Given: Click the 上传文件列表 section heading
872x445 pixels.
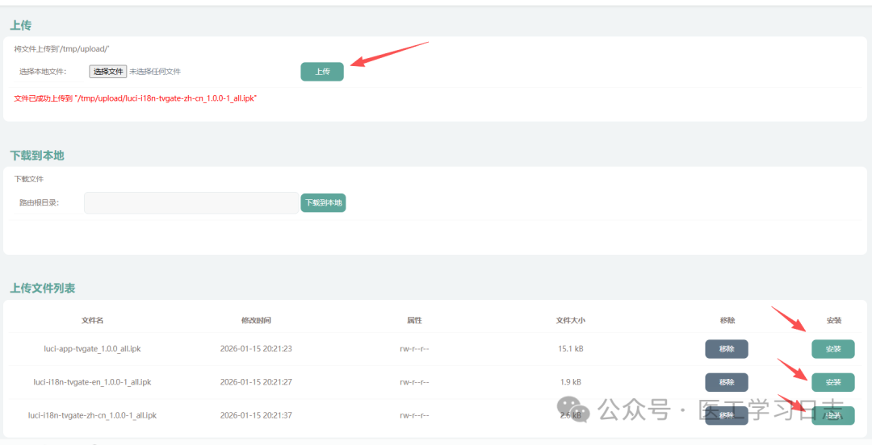Looking at the screenshot, I should pos(42,288).
